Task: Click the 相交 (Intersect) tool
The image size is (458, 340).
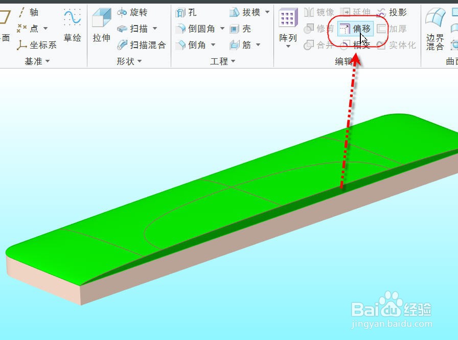Action: (x=355, y=45)
